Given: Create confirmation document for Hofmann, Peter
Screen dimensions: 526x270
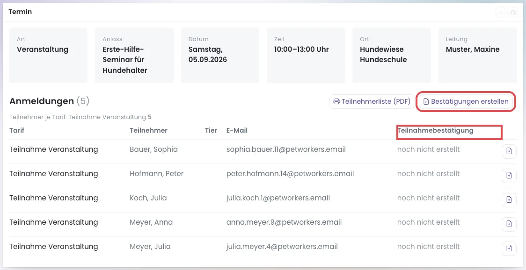Looking at the screenshot, I should tap(509, 176).
